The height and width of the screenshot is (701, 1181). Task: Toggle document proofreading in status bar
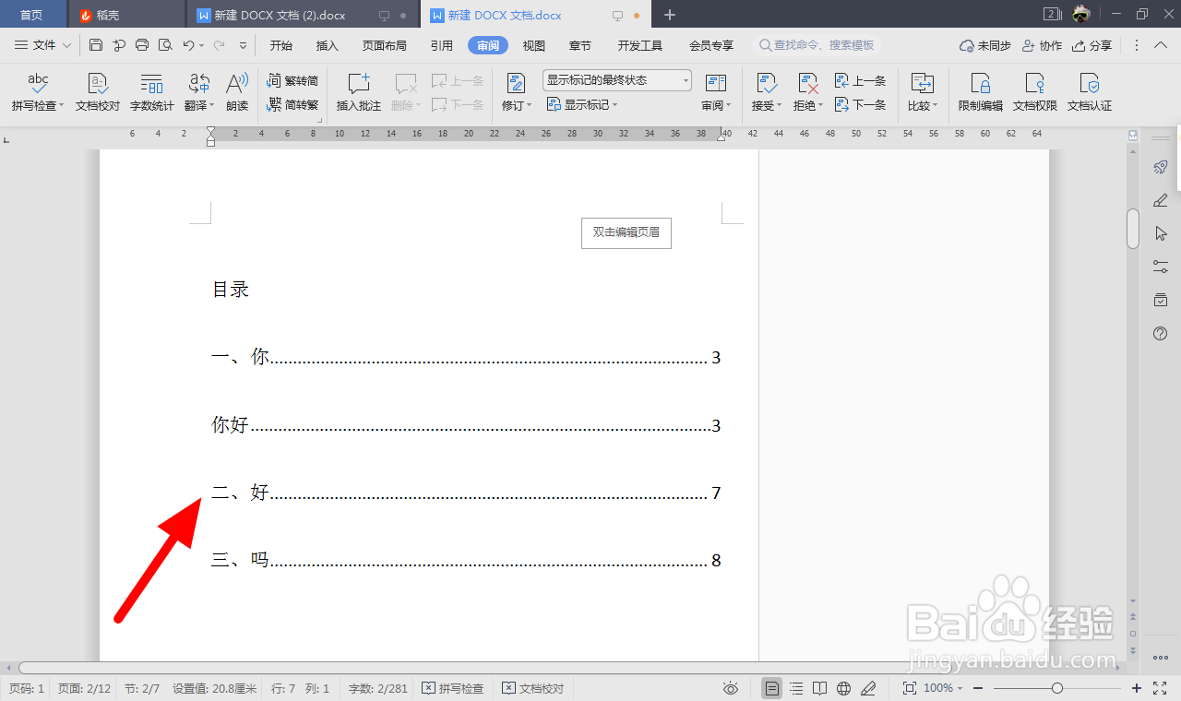tap(533, 688)
